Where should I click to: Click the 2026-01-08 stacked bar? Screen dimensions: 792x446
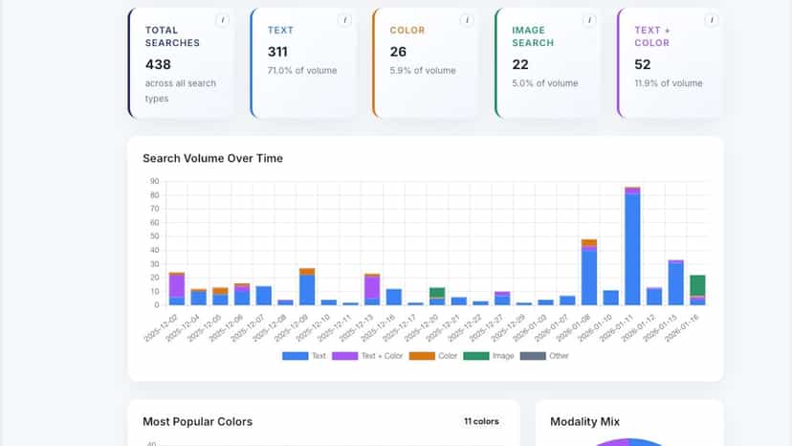pos(589,272)
